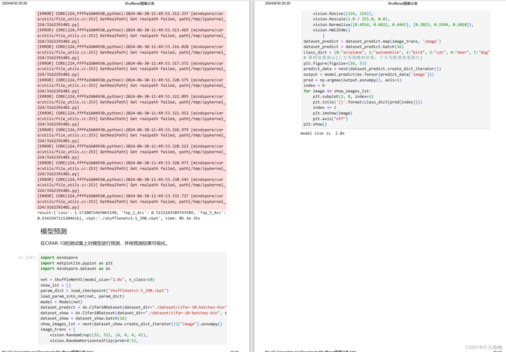Select the error line timestamped 11:49:53.332.727
Viewport: 506px width, 352px height.
point(130,196)
